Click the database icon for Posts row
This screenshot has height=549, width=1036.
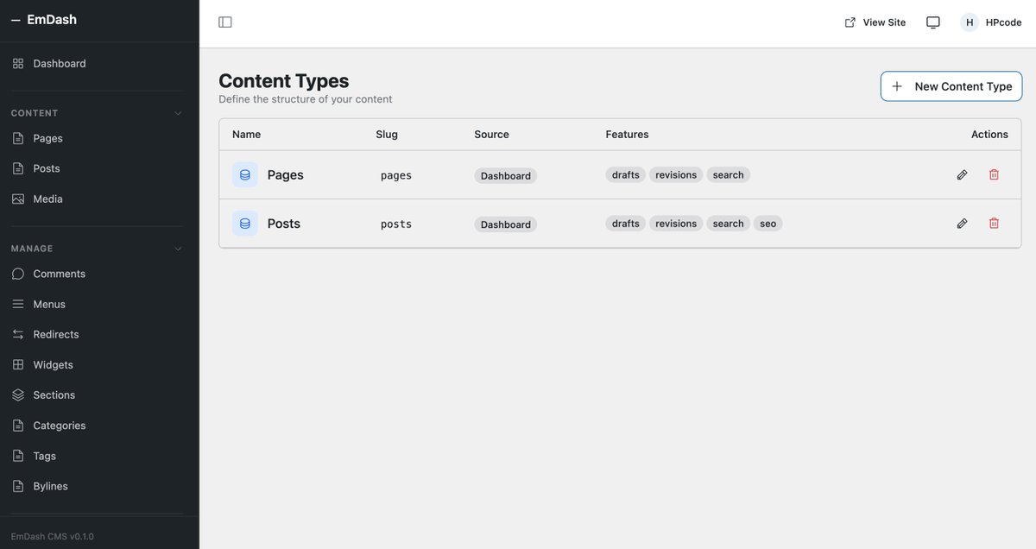245,224
